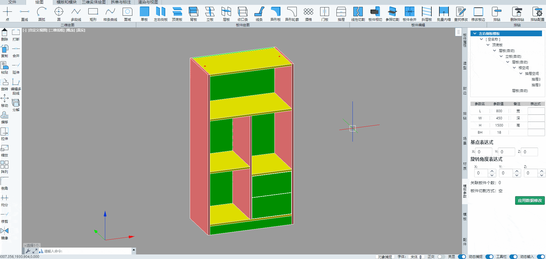546x259 pixels.
Task: Disable the 动态输入 toggle switch
Action: click(x=541, y=257)
